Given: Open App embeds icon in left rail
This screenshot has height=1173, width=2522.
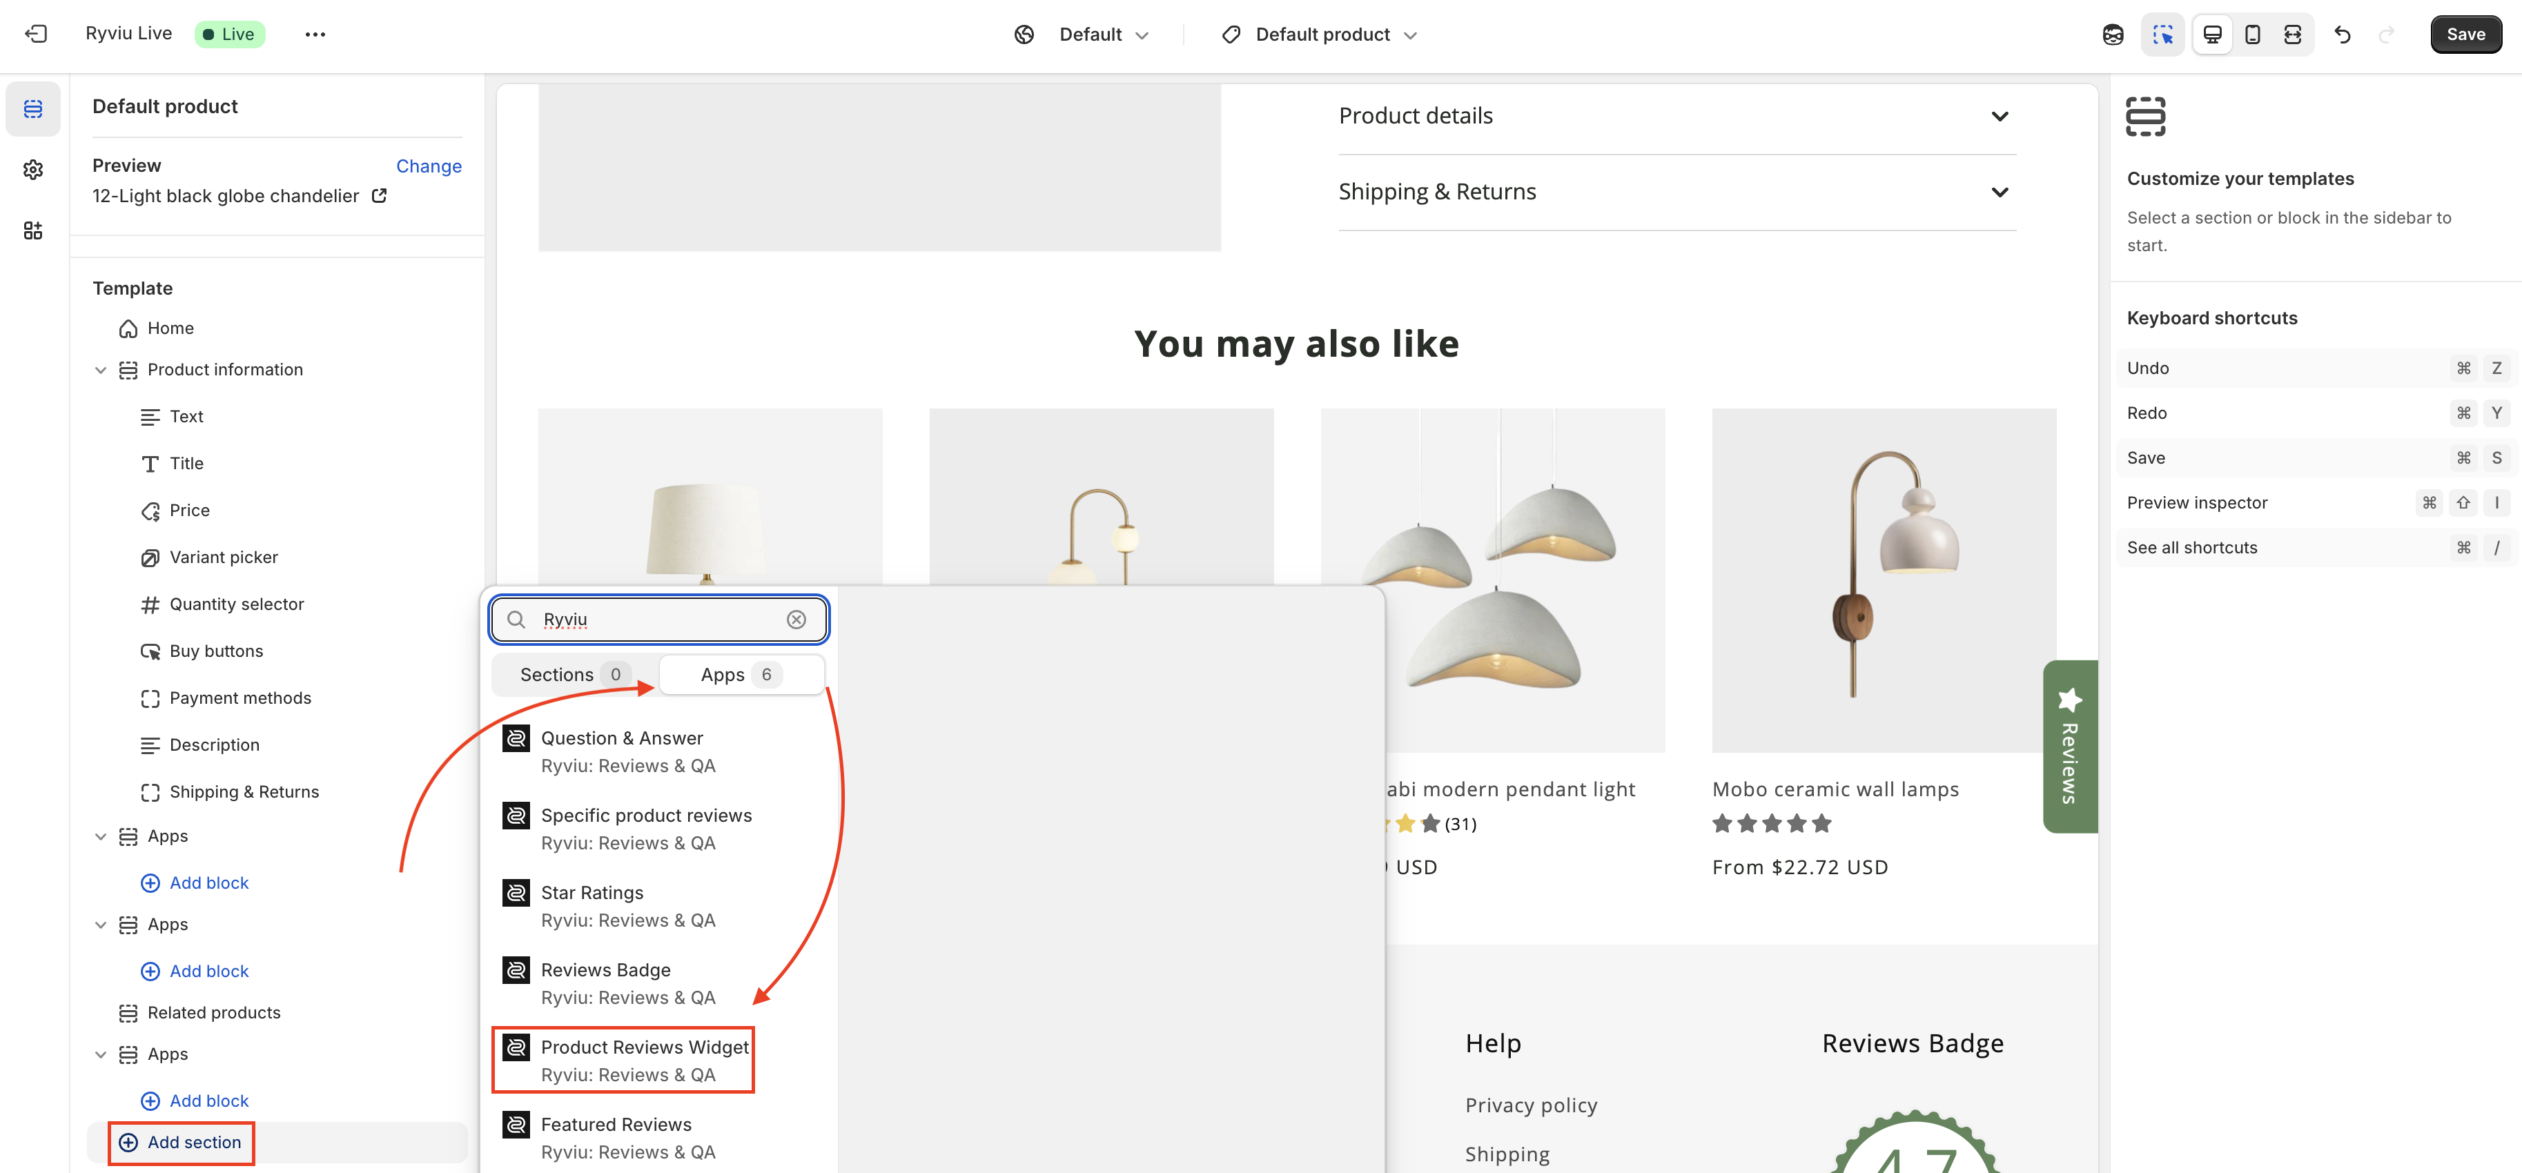Looking at the screenshot, I should tap(33, 230).
